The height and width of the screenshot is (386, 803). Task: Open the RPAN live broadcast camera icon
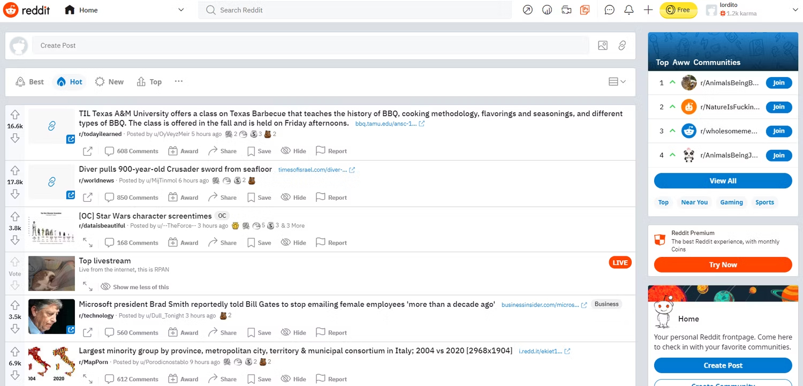566,10
